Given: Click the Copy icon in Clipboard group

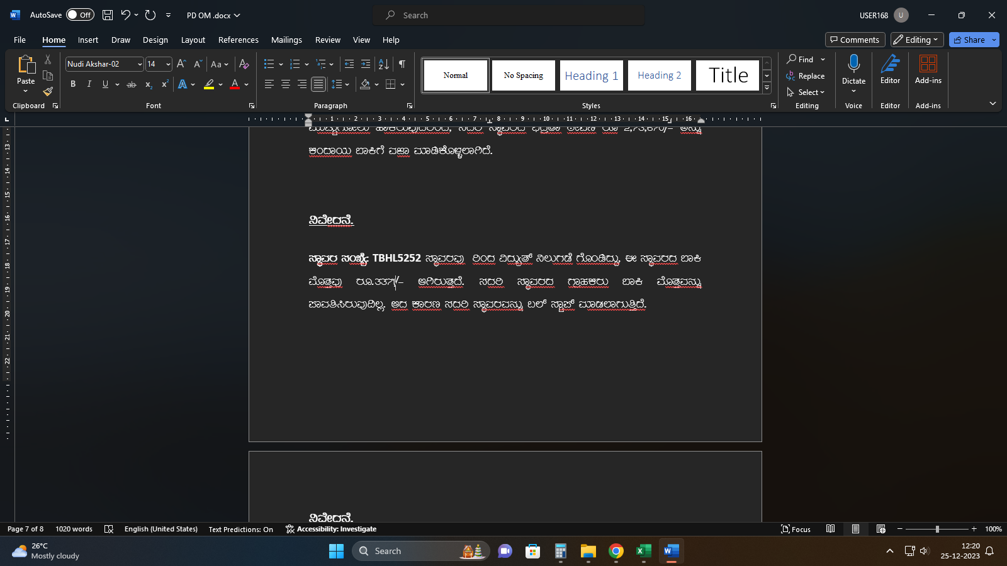Looking at the screenshot, I should 48,75.
